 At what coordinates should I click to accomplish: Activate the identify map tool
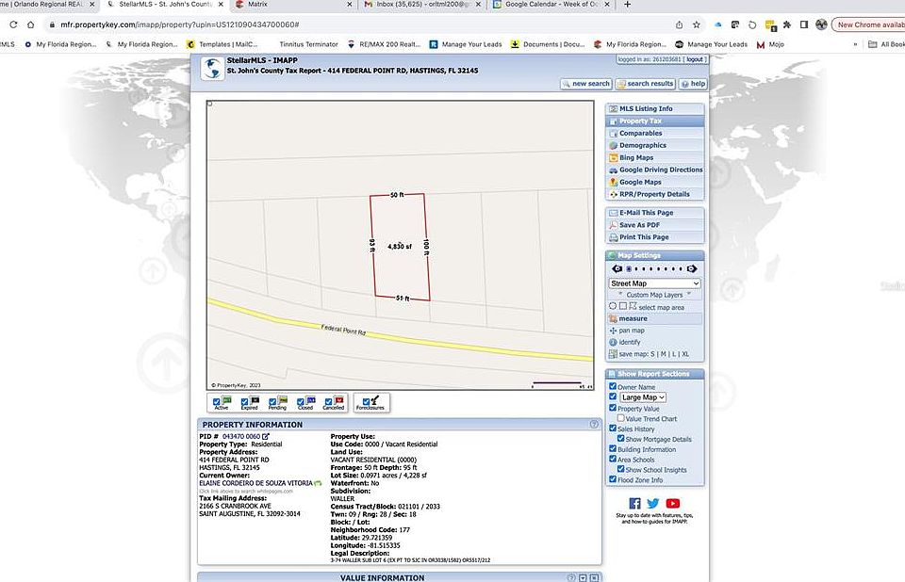pyautogui.click(x=629, y=343)
